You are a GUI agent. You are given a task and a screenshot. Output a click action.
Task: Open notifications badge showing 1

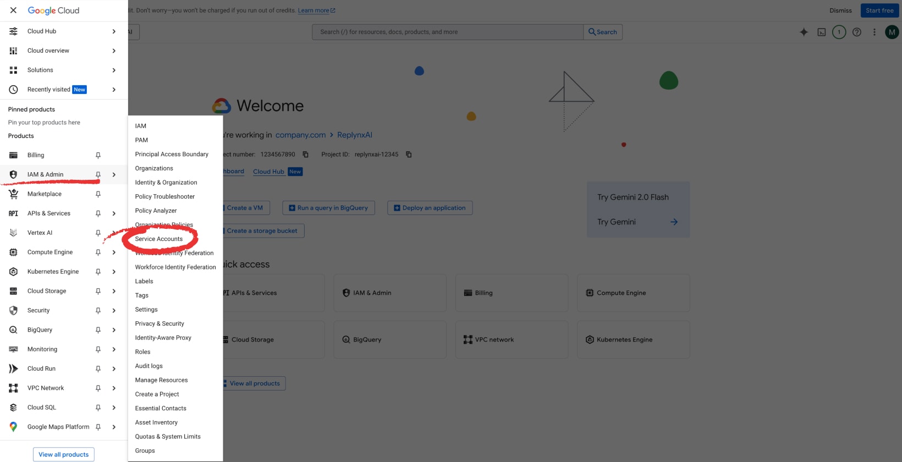pos(839,32)
